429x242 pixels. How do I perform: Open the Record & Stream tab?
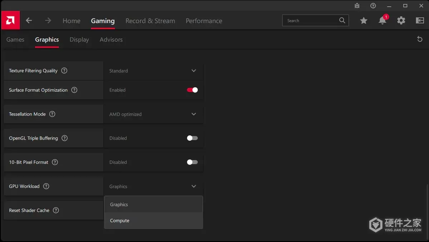pyautogui.click(x=150, y=21)
